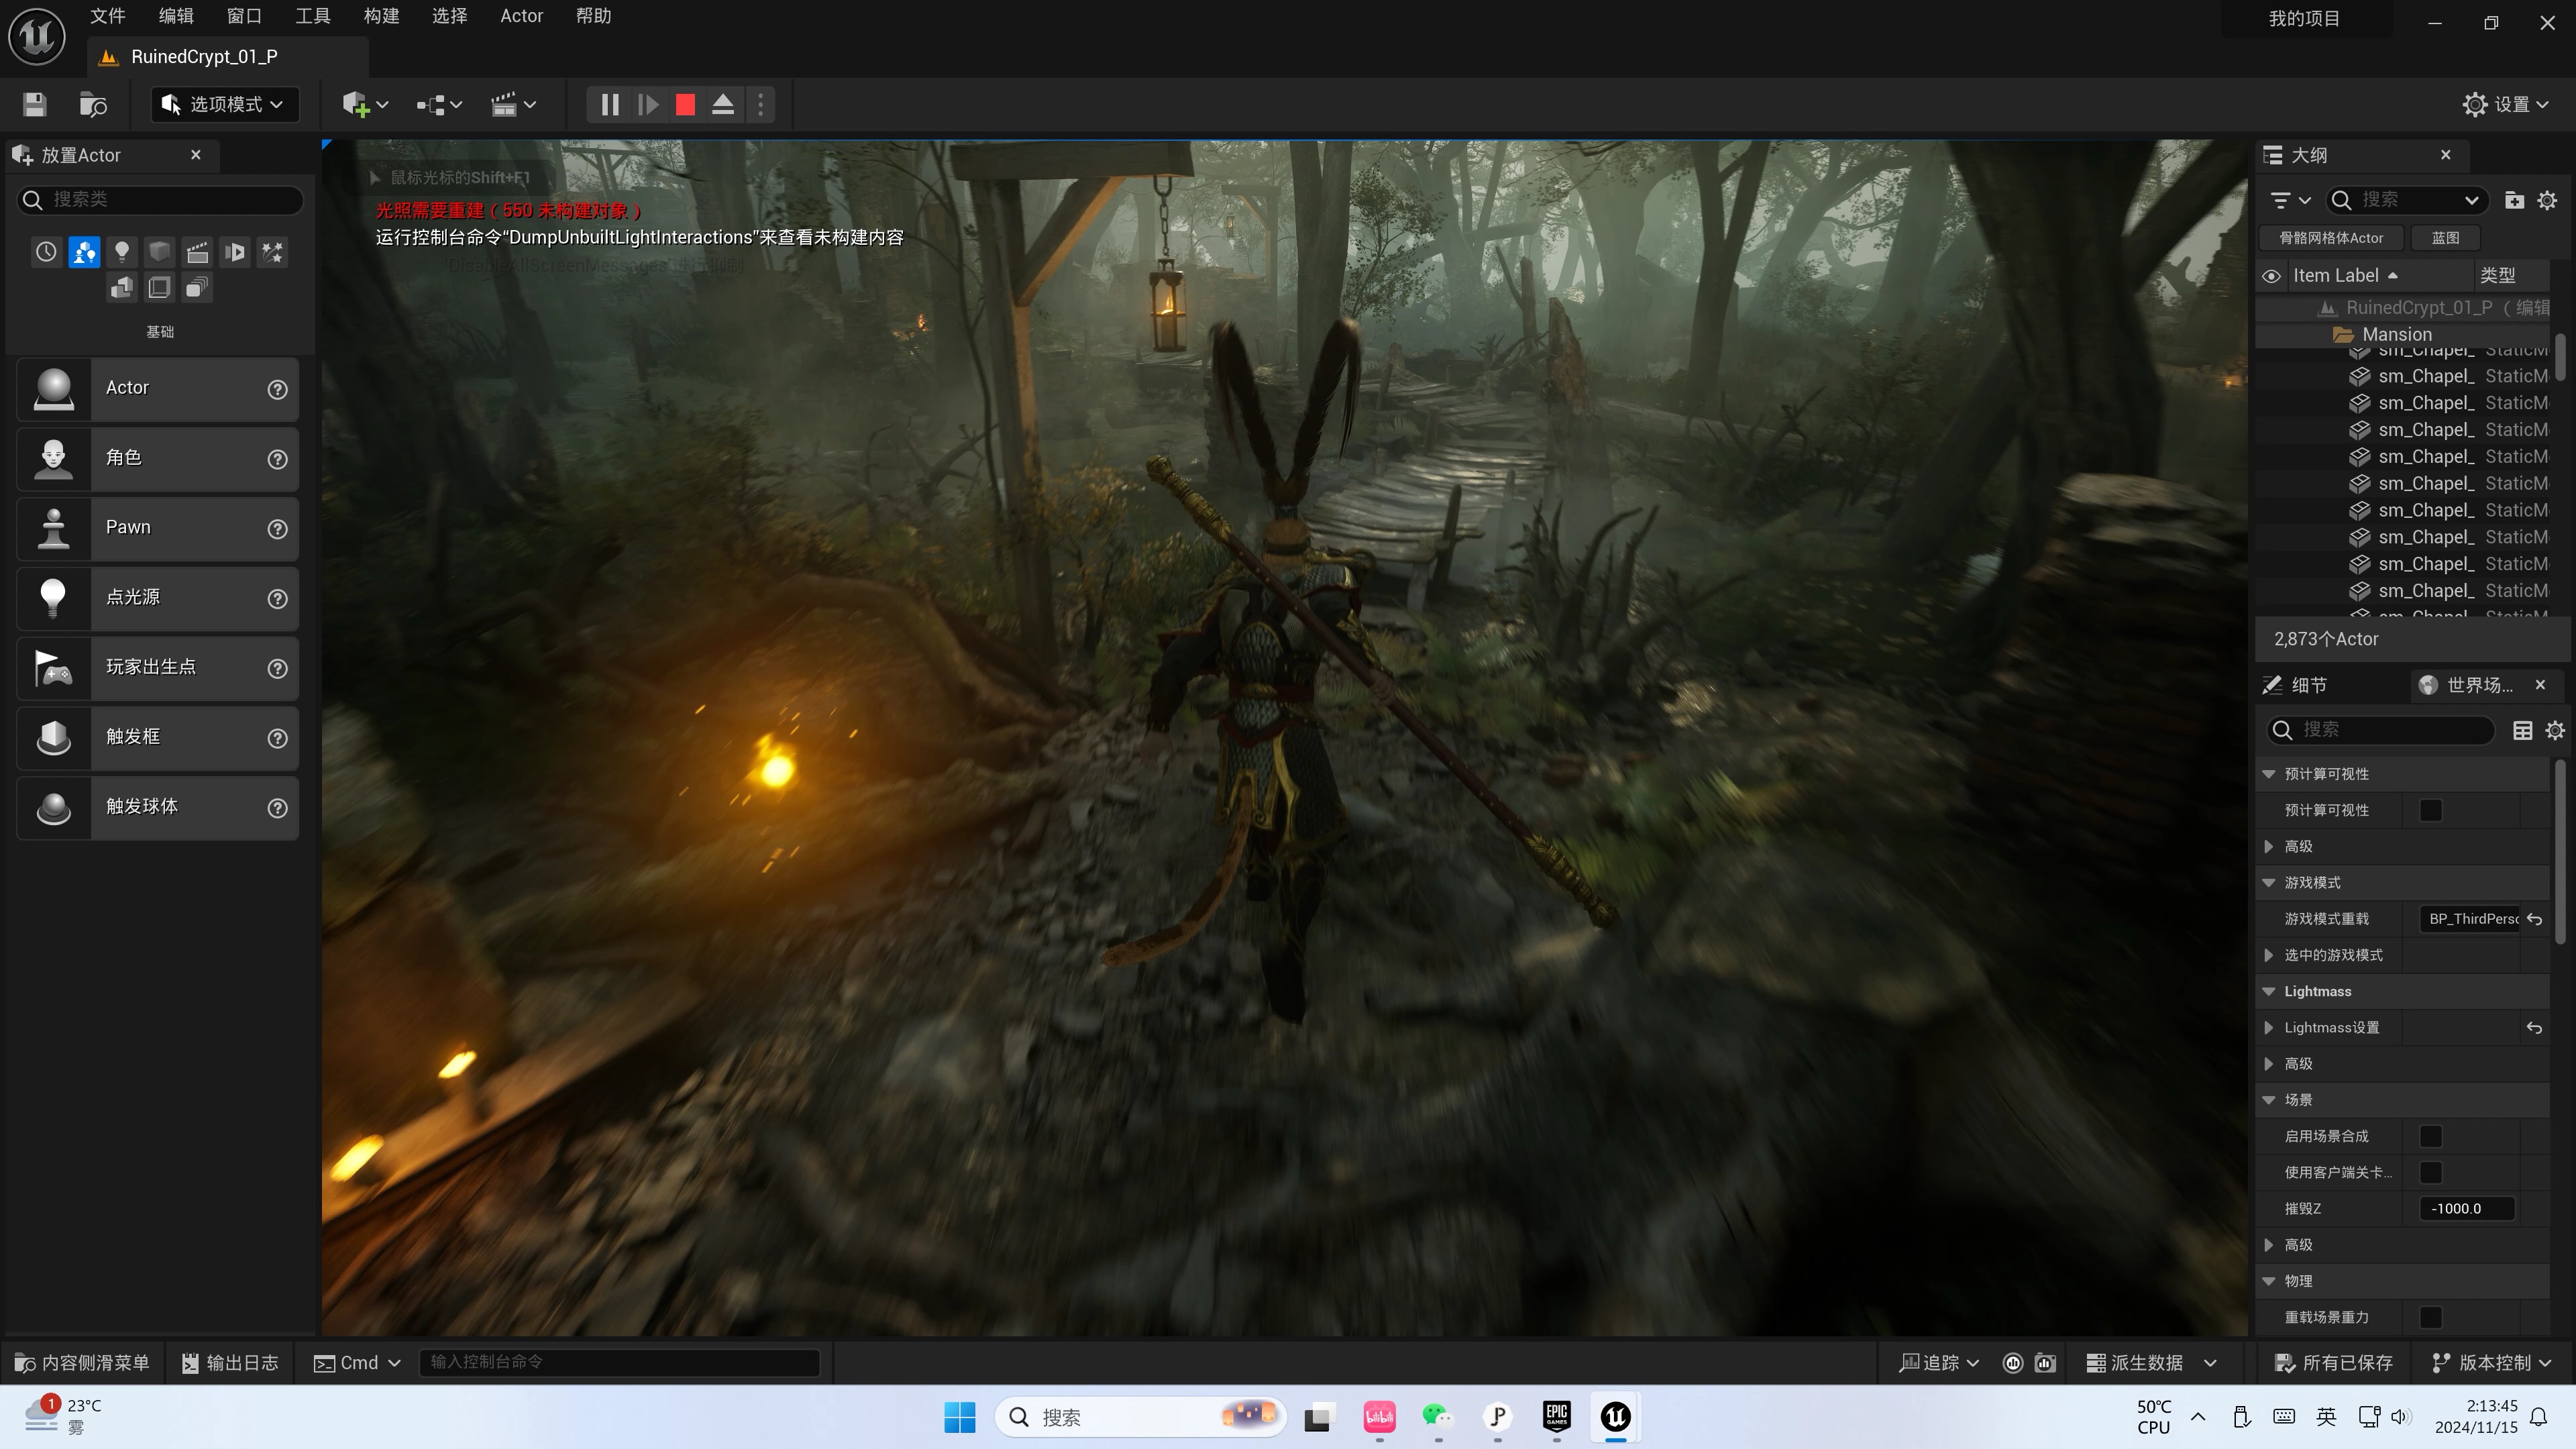Image resolution: width=2576 pixels, height=1449 pixels.
Task: Reset 游戏模式重载 to default arrow
Action: pyautogui.click(x=2534, y=919)
